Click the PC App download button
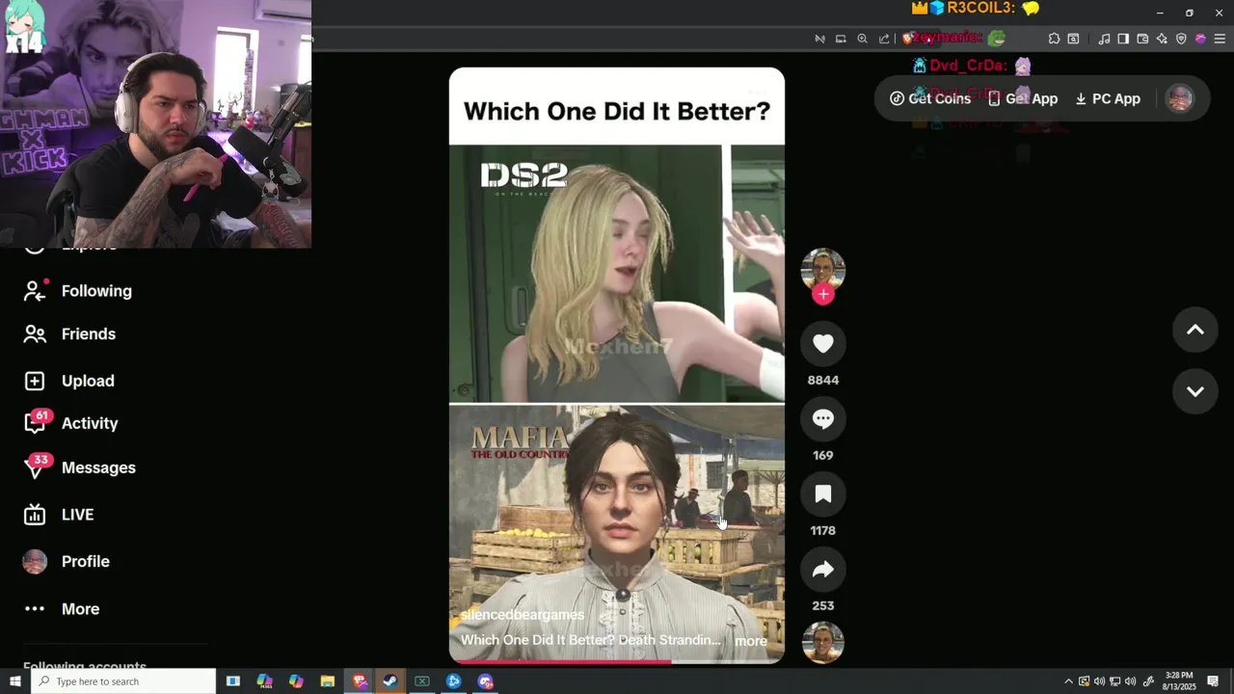Screen dimensions: 1234x694 1108,99
